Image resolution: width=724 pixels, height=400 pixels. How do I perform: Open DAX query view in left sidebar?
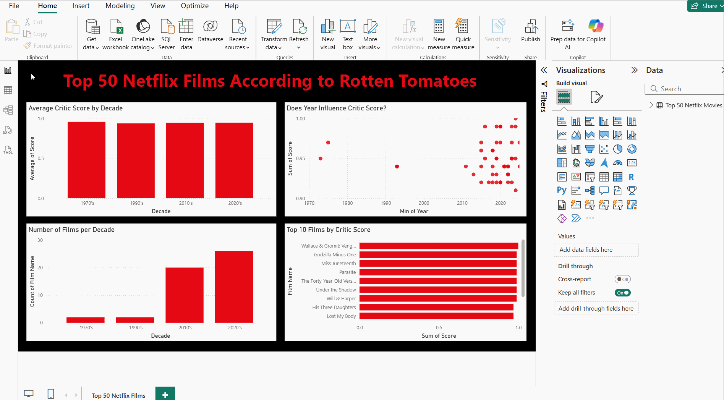point(8,130)
